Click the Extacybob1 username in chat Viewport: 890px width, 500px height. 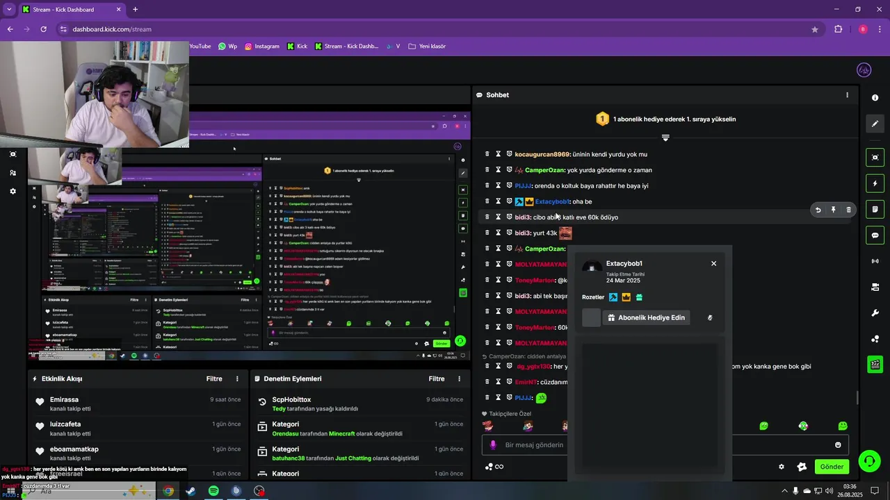click(552, 201)
